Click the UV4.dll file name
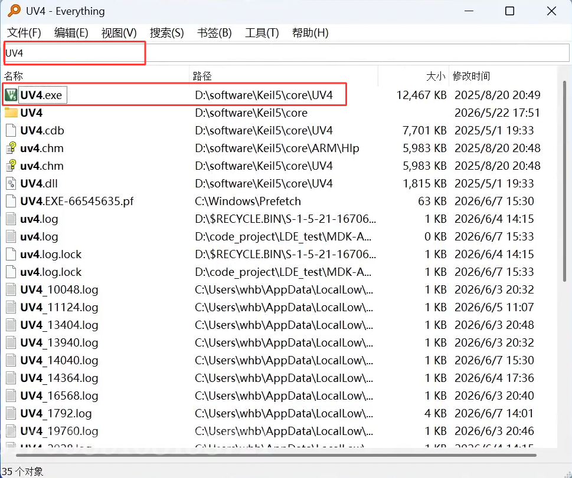 pyautogui.click(x=39, y=183)
